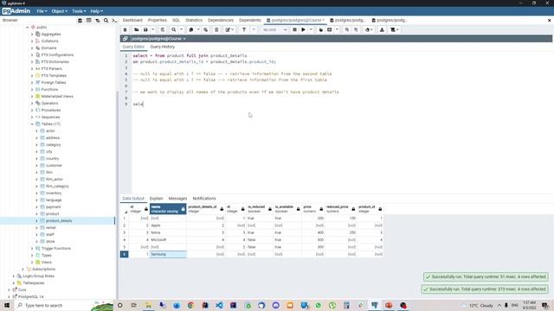The image size is (554, 311).
Task: Run the query with the Execute play icon
Action: tap(303, 30)
